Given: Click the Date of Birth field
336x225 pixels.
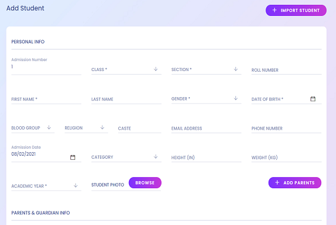Looking at the screenshot, I should click(286, 99).
